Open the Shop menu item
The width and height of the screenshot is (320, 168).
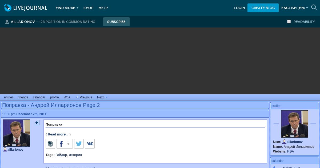[x=88, y=8]
